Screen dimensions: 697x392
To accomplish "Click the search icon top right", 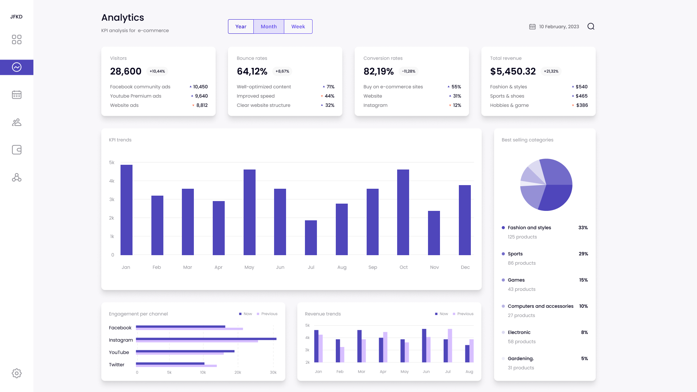I will point(591,26).
